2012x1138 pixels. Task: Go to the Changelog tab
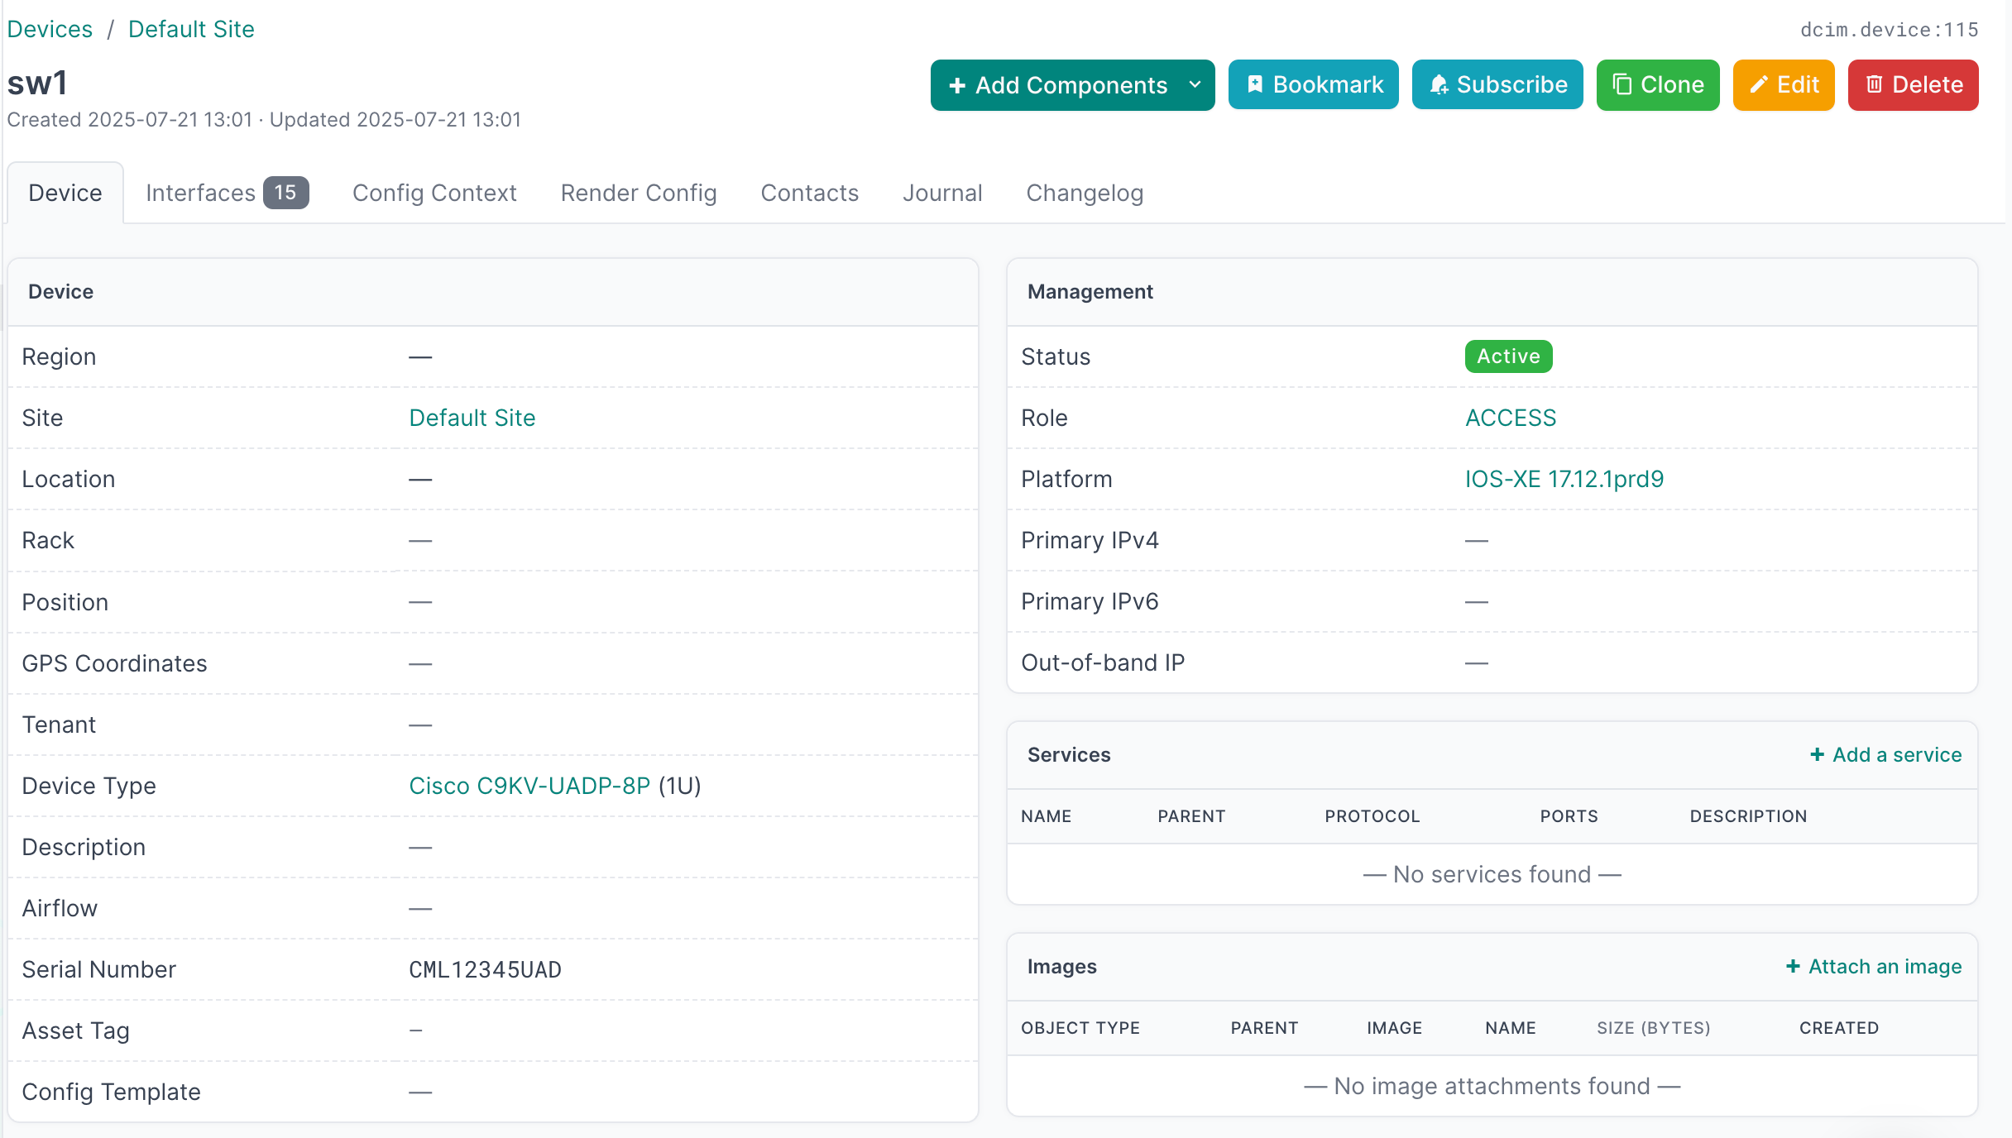[x=1084, y=193]
